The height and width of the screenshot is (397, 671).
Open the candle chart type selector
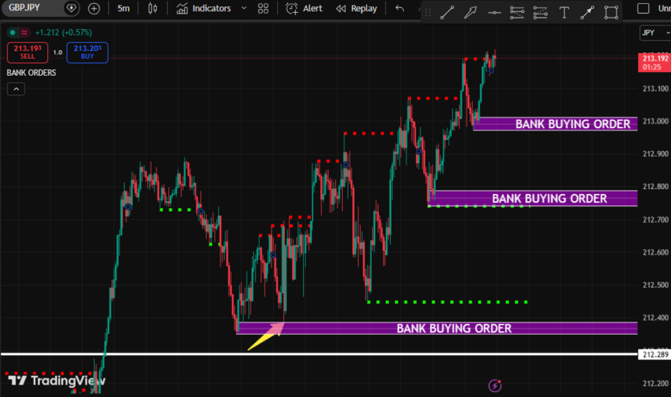point(152,9)
